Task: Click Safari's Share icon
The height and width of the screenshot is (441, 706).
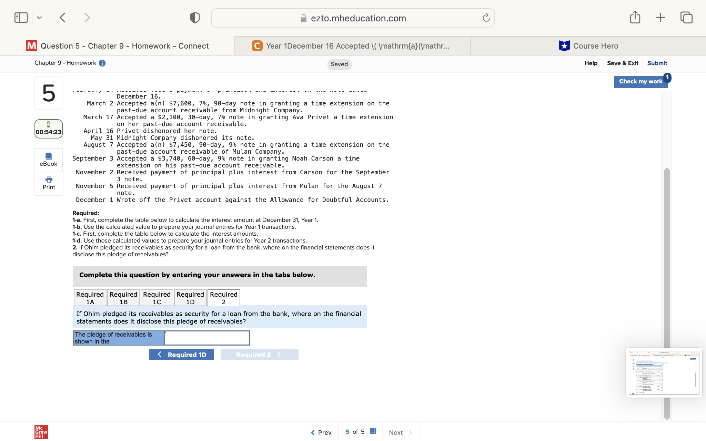Action: pos(635,18)
